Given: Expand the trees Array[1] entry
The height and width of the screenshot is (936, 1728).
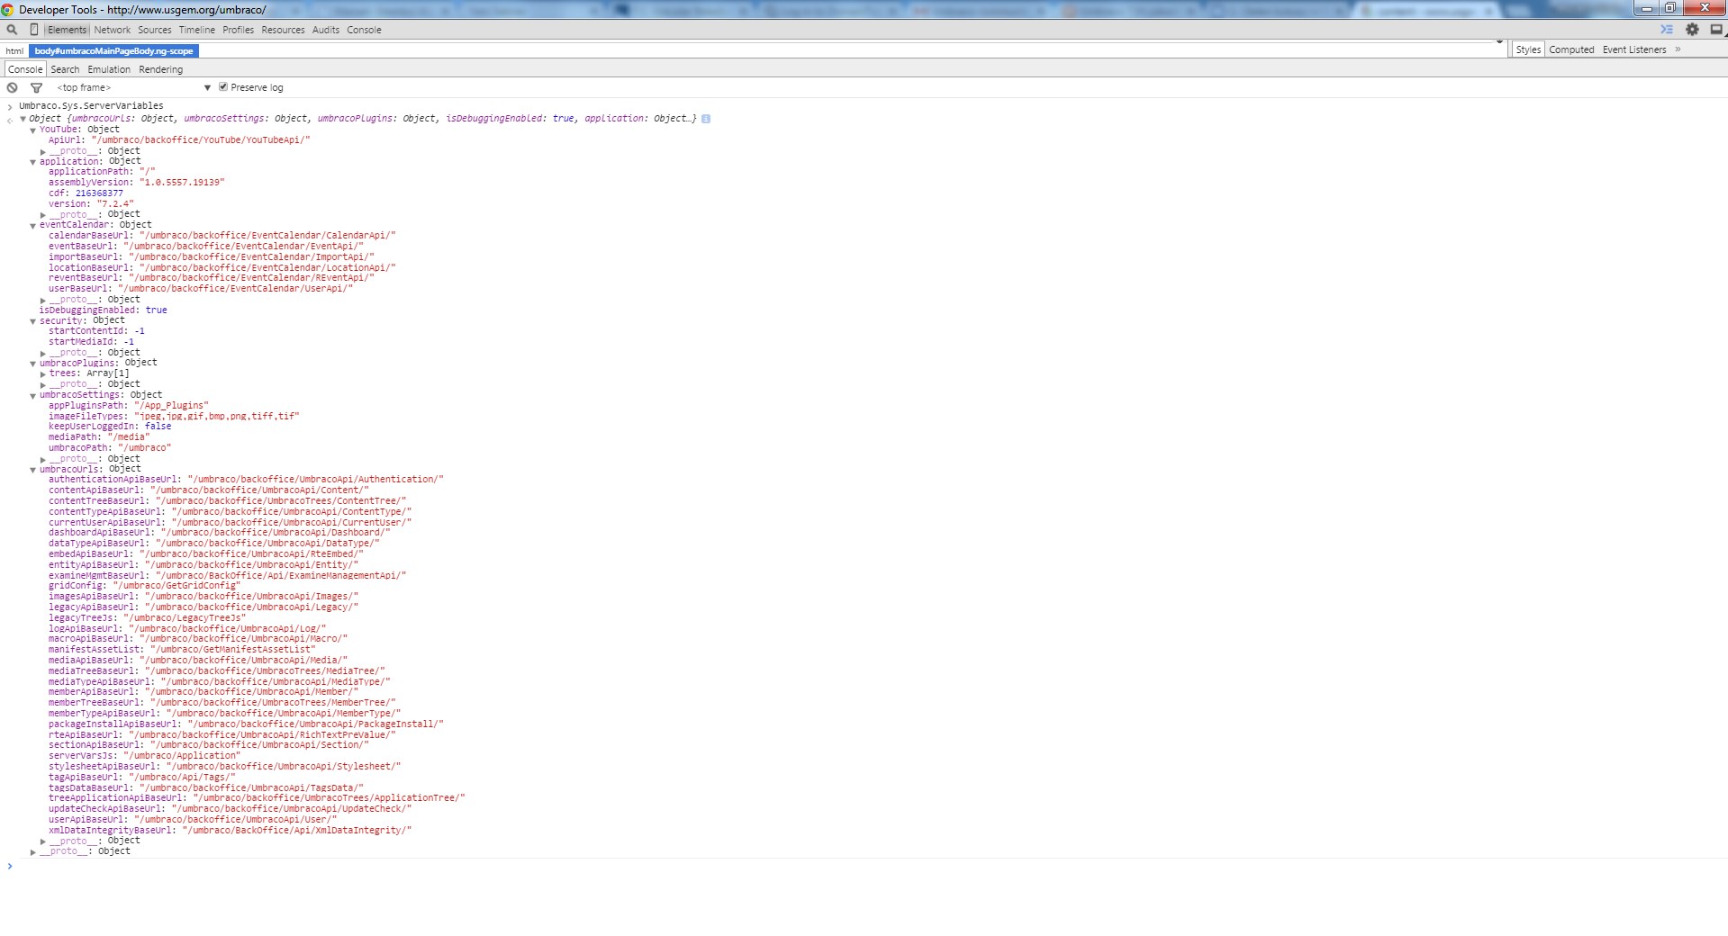Looking at the screenshot, I should click(43, 373).
